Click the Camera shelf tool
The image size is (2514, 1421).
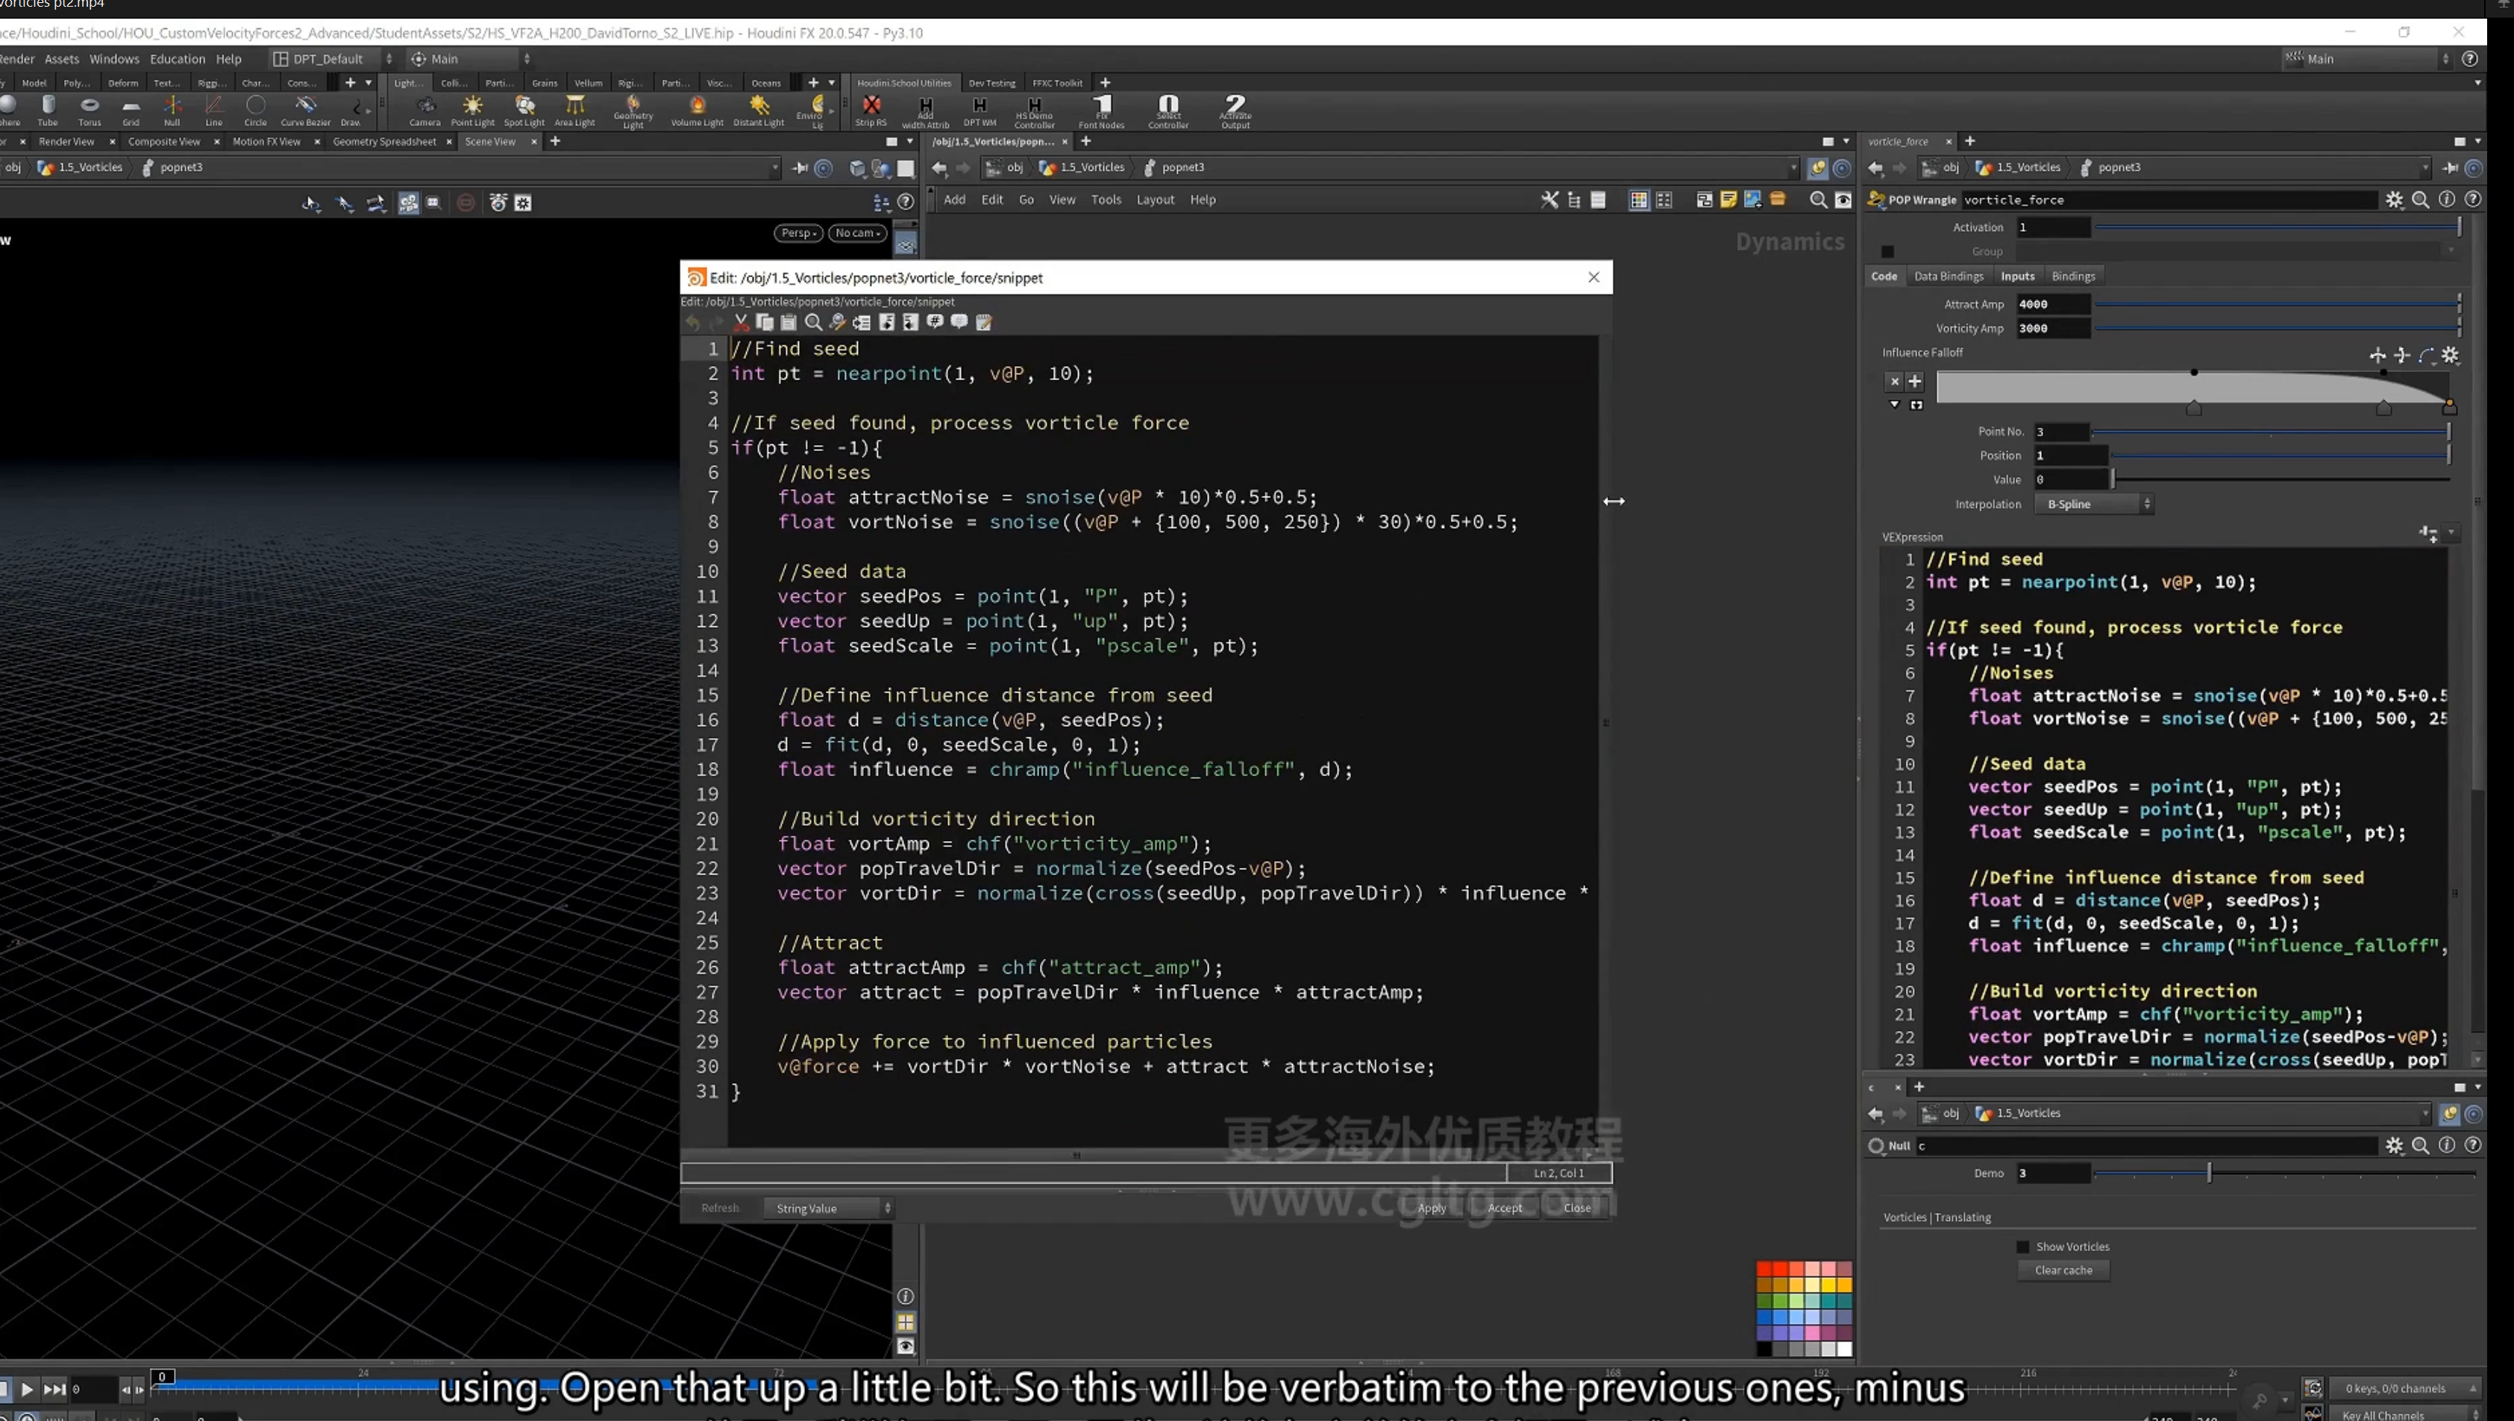[x=424, y=110]
